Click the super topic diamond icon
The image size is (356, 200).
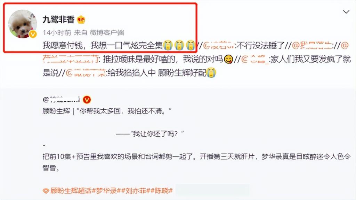pos(46,191)
